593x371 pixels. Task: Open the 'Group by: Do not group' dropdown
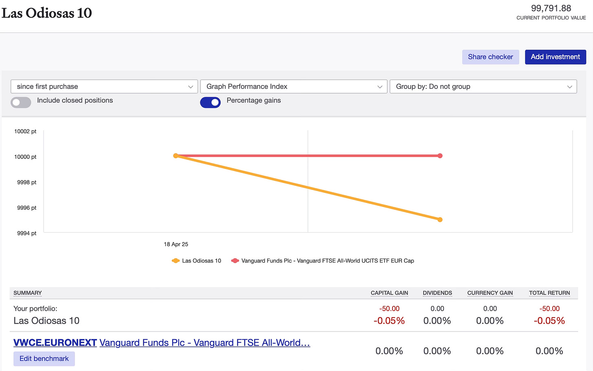483,86
